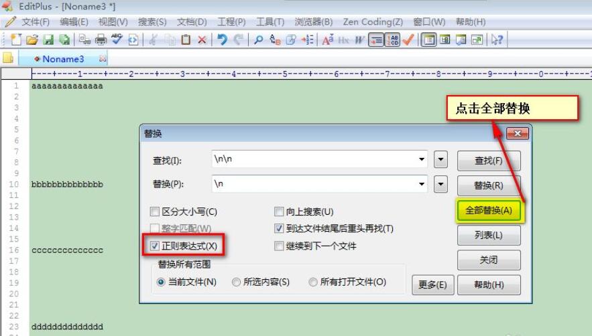Click the paste clipboard icon
The image size is (592, 336).
tap(186, 39)
